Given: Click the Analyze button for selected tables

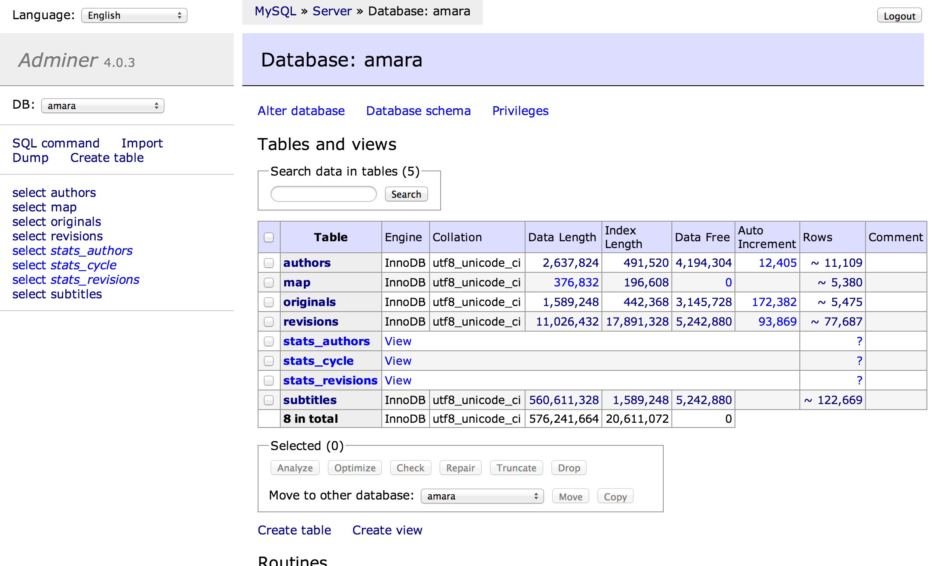Looking at the screenshot, I should 294,467.
